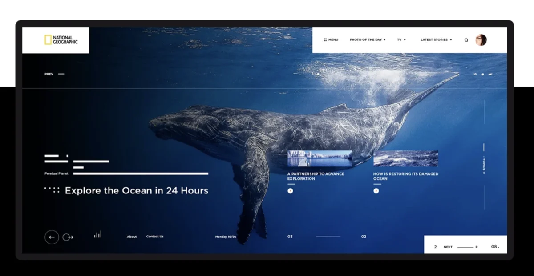Click the dotted grid icon beside the title
The height and width of the screenshot is (276, 534).
[x=52, y=190]
